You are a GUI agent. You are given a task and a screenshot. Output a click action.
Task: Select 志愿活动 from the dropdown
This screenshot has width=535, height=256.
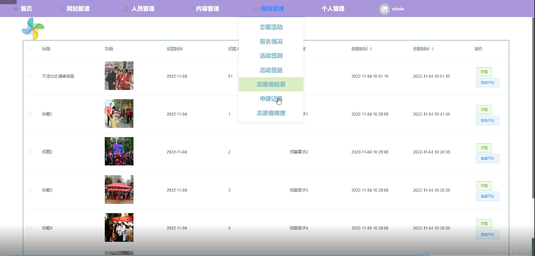pos(271,27)
